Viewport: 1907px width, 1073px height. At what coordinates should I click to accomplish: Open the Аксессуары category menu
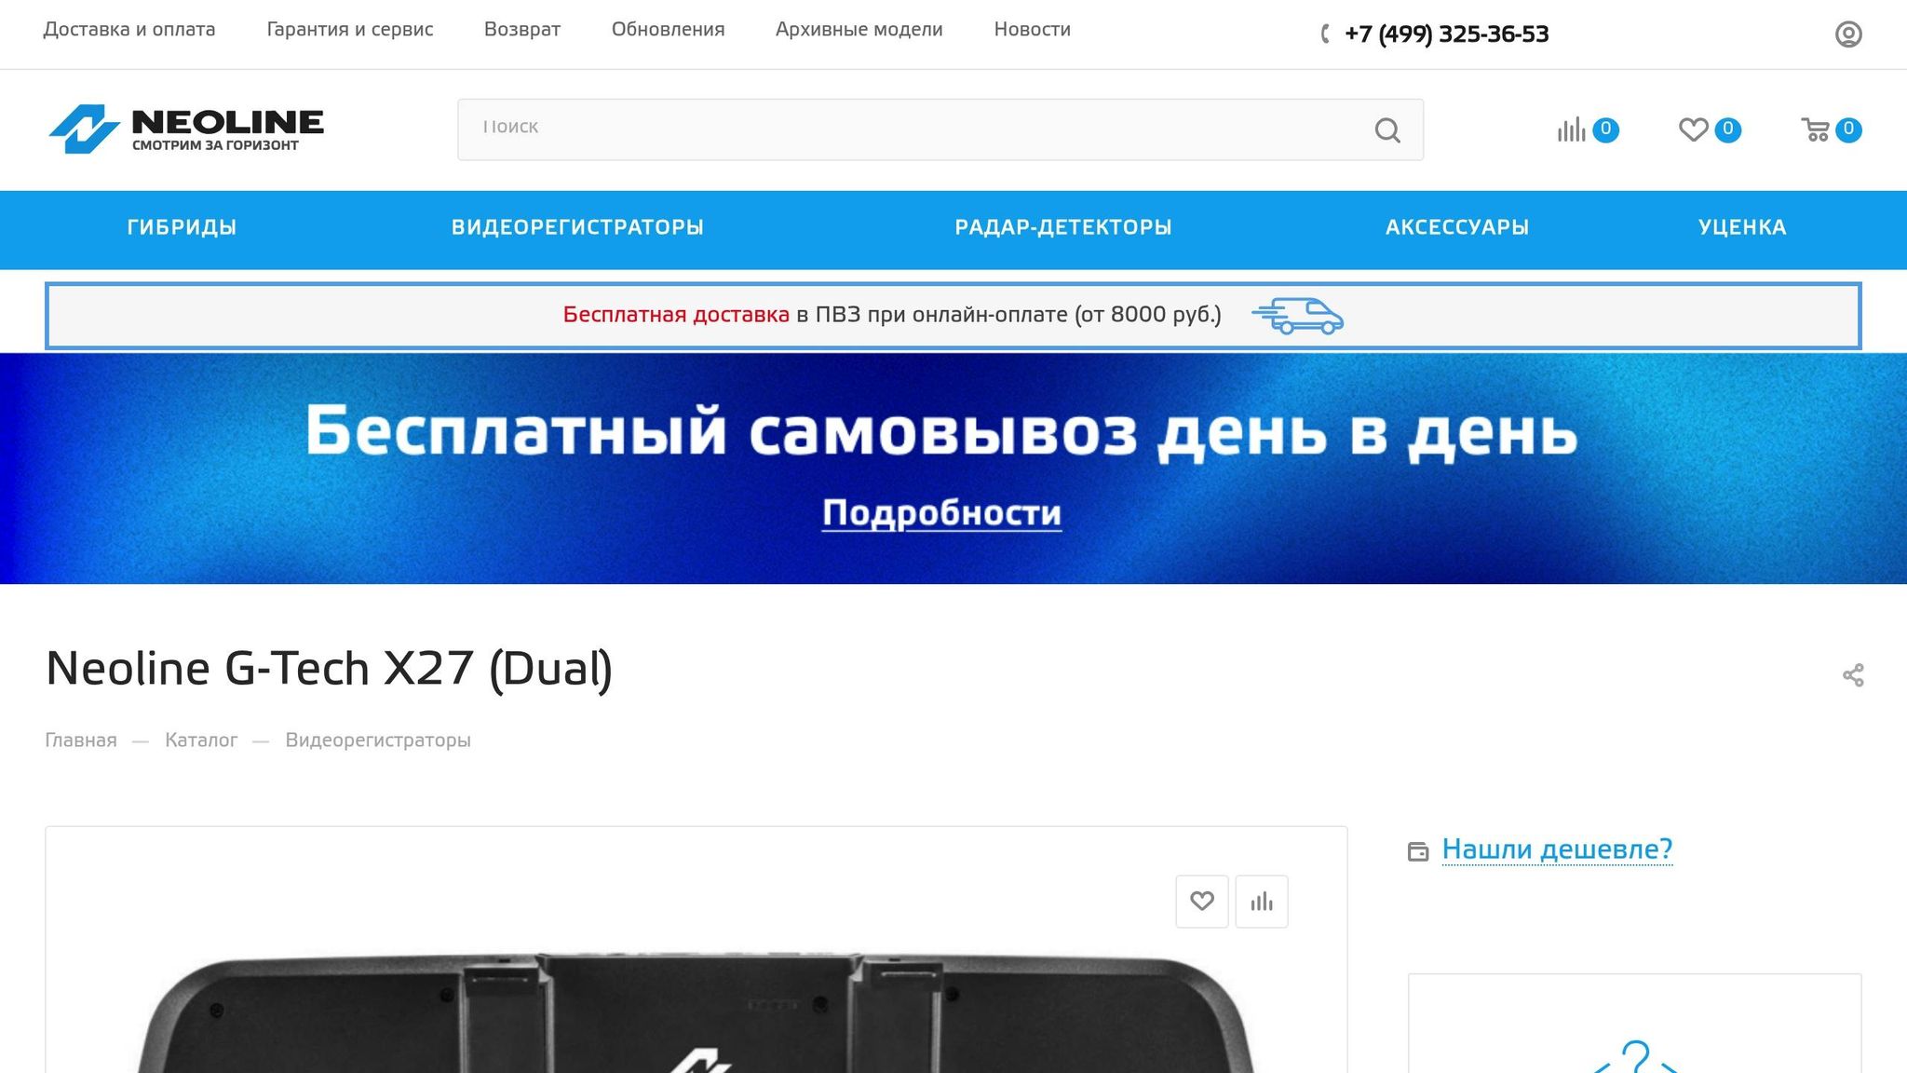[1456, 227]
